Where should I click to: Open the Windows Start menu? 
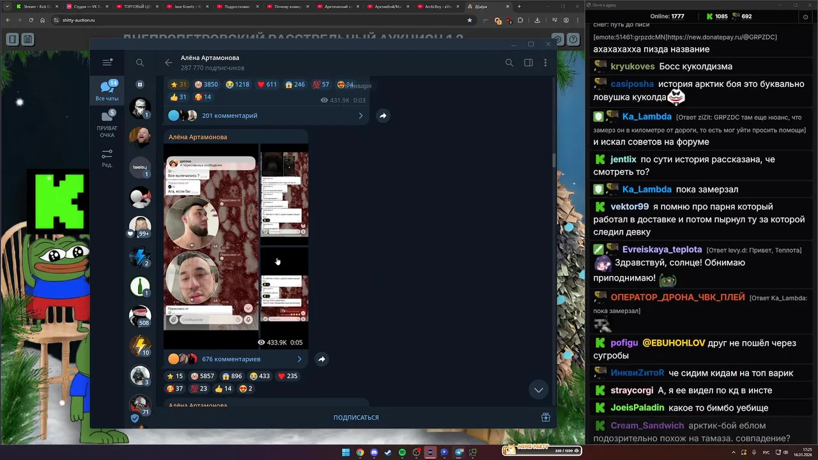[x=346, y=452]
